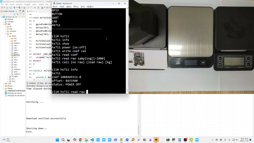Open the New file dropdown arrow in the IDE toolbar
Screen dimensions: 254x143
tap(4, 8)
